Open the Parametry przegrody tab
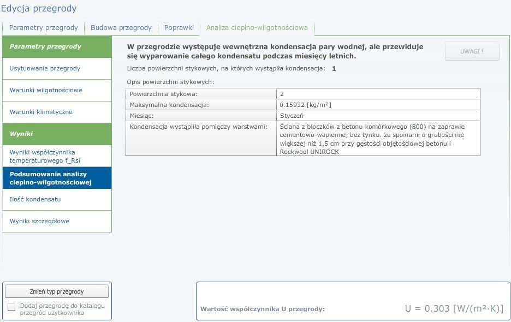 pos(44,28)
